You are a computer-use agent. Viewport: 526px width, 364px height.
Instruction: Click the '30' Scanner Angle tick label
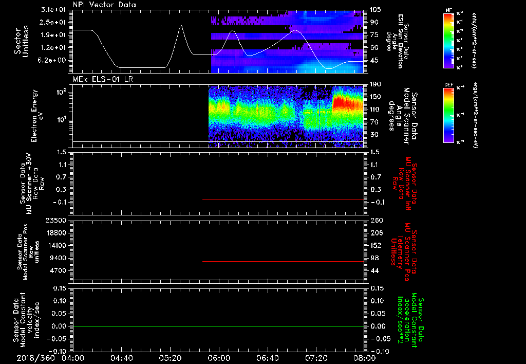374,135
